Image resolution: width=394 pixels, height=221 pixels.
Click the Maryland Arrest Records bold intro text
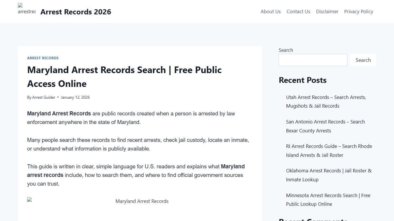[x=59, y=113]
